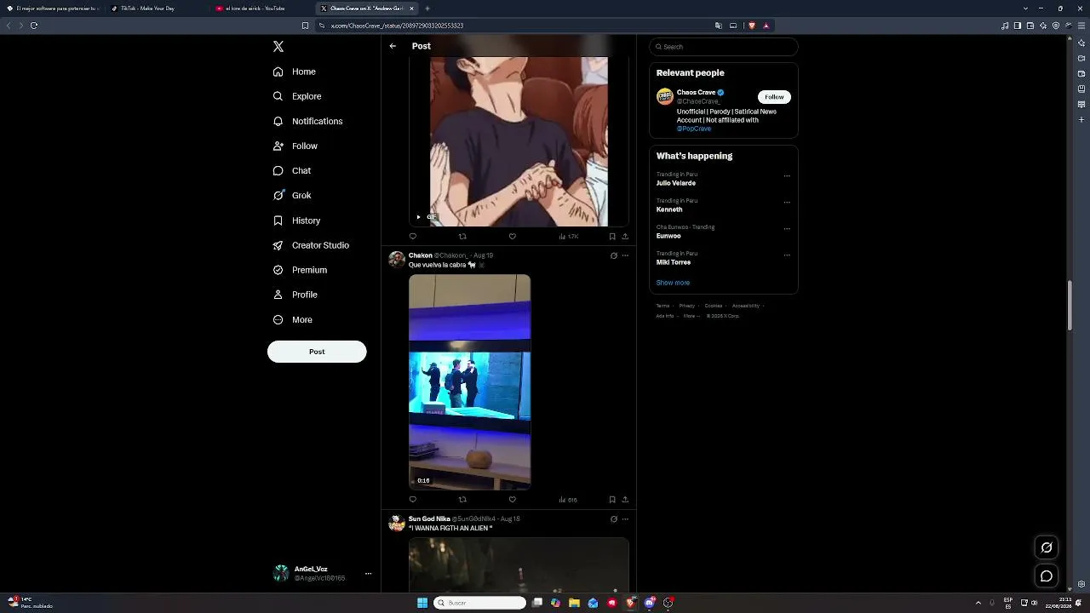Viewport: 1090px width, 613px height.
Task: Click the taskbar Buscar search box
Action: click(x=480, y=603)
